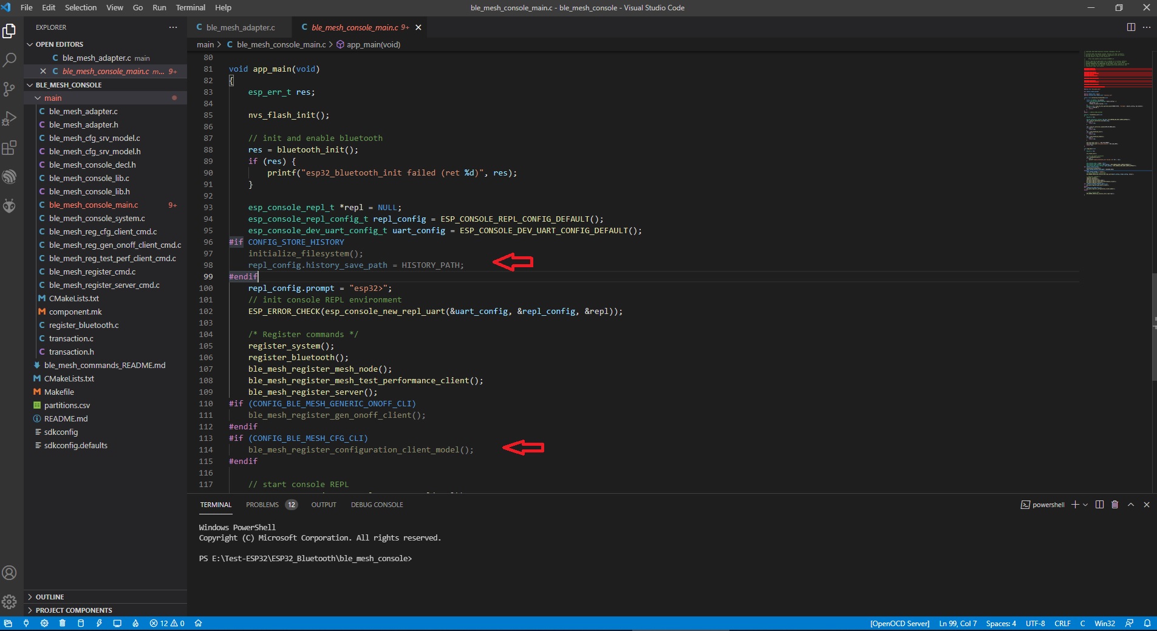Open Run and Debug view
Image resolution: width=1157 pixels, height=631 pixels.
tap(9, 118)
